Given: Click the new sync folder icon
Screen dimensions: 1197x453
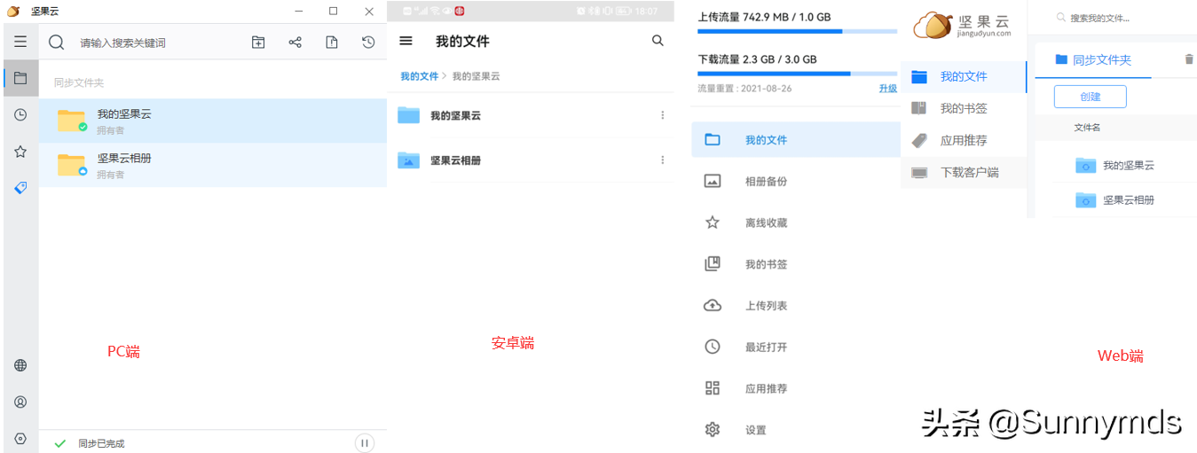Looking at the screenshot, I should (258, 43).
